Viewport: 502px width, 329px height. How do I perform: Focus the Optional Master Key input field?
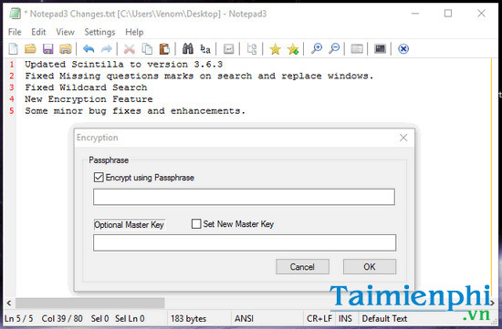pos(245,242)
